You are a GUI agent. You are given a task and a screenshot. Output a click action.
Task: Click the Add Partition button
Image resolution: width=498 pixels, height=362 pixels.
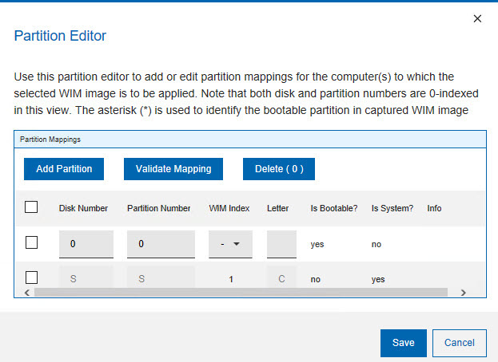click(64, 169)
